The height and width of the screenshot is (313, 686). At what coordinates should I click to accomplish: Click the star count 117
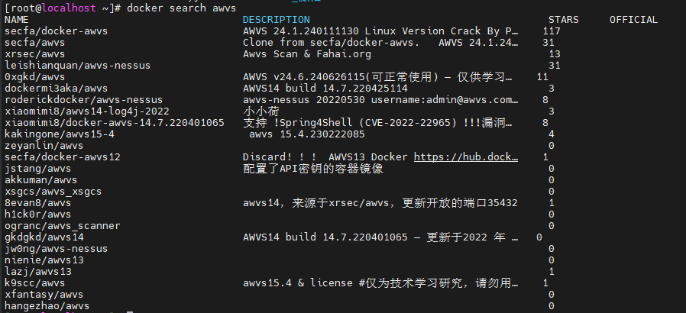(551, 31)
